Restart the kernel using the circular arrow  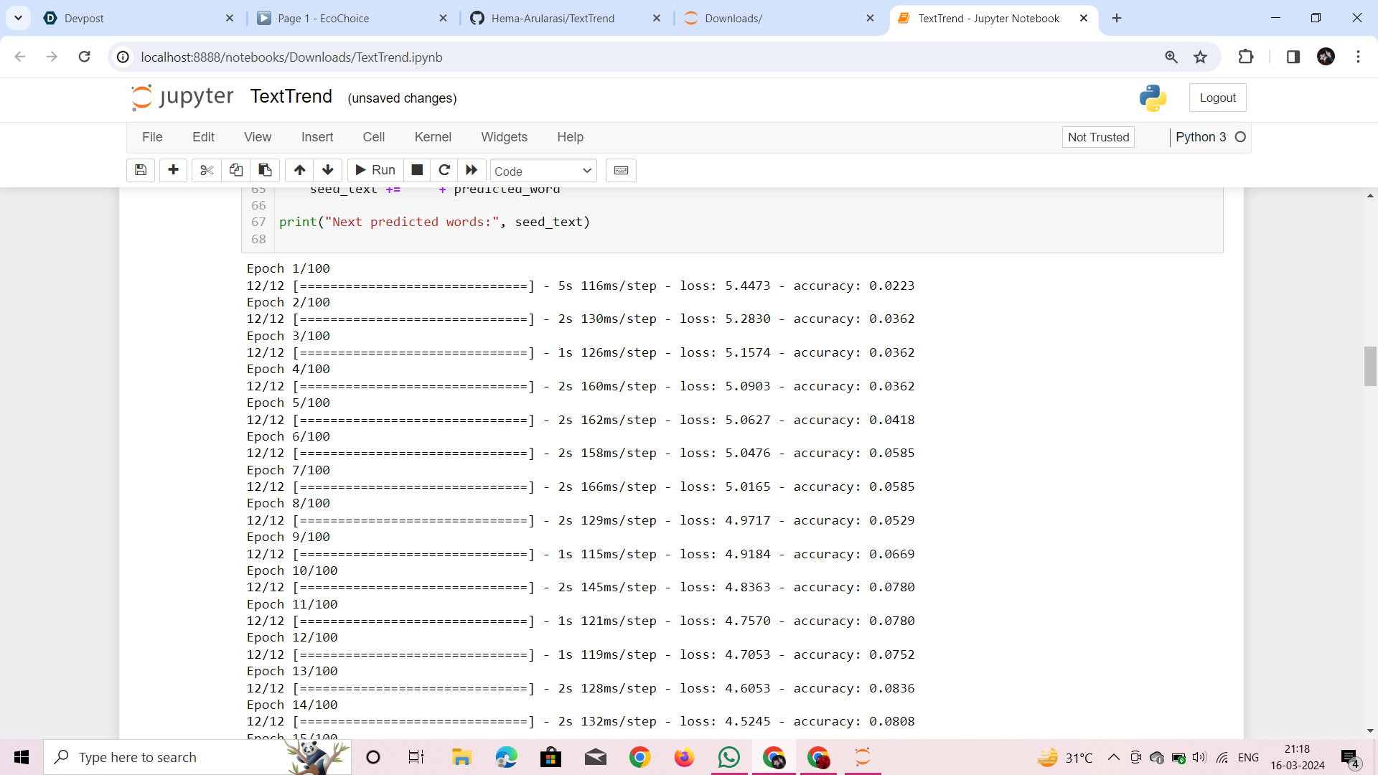point(444,170)
